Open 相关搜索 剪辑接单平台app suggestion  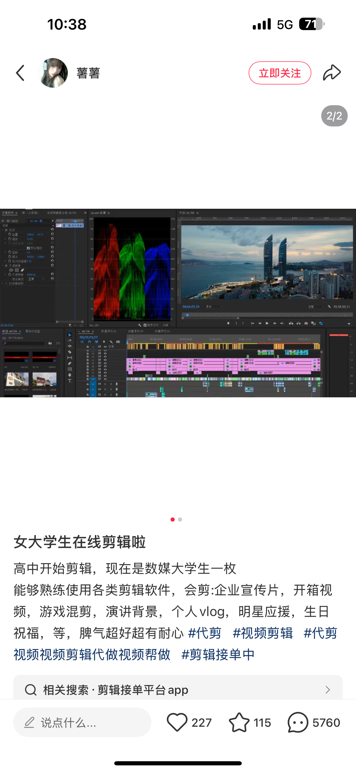[116, 690]
